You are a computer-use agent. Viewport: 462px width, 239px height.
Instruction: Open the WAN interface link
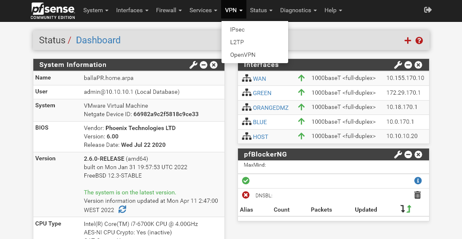(x=259, y=79)
